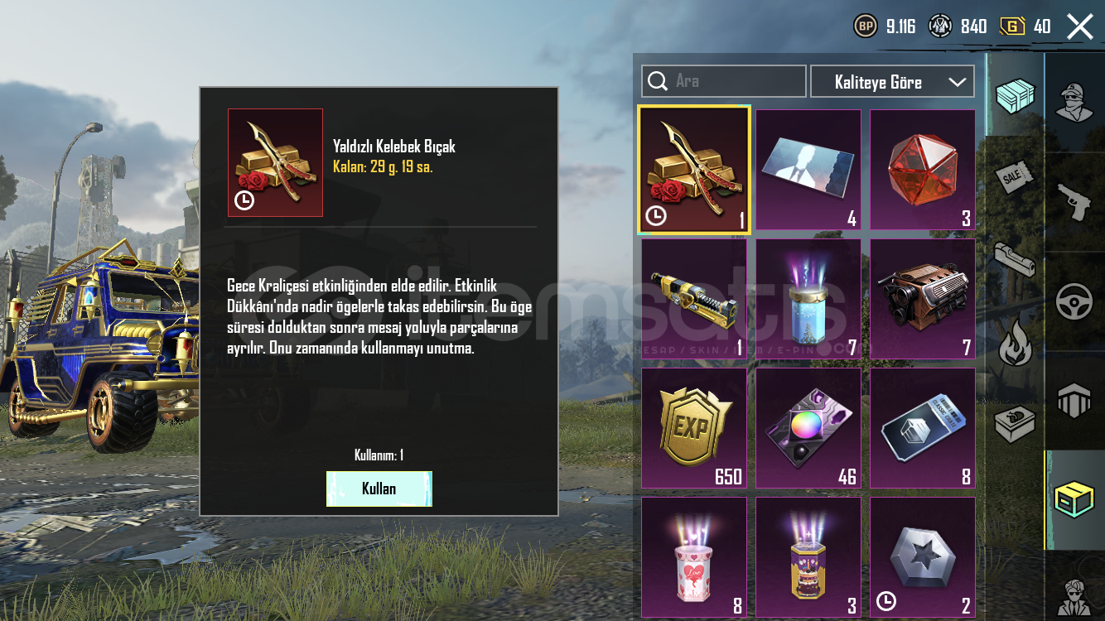Image resolution: width=1105 pixels, height=621 pixels.
Task: Focus the Ara search field
Action: click(723, 81)
